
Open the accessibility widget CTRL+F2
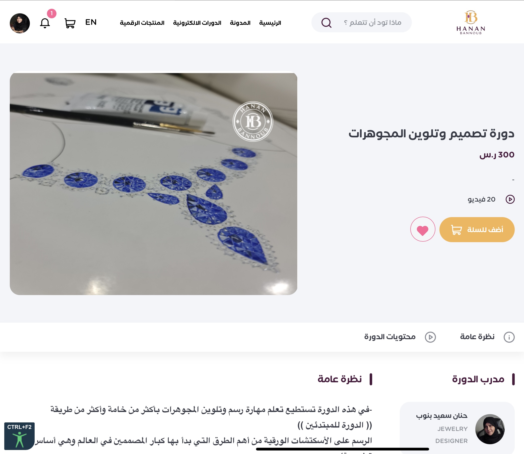click(x=19, y=436)
